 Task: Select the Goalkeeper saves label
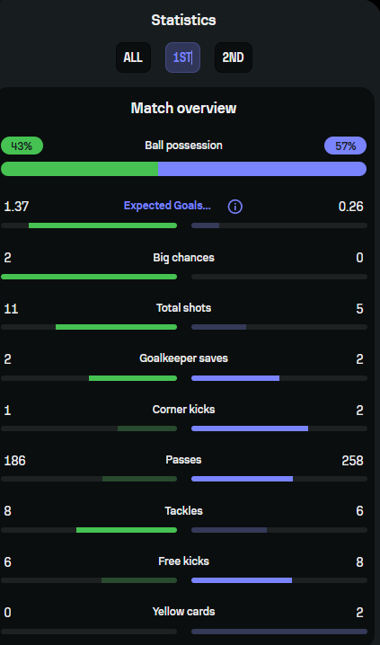(183, 358)
